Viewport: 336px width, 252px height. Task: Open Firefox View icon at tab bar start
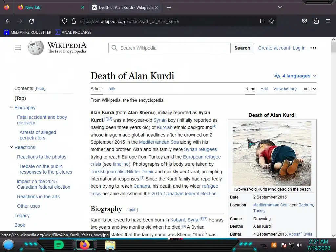click(7, 7)
